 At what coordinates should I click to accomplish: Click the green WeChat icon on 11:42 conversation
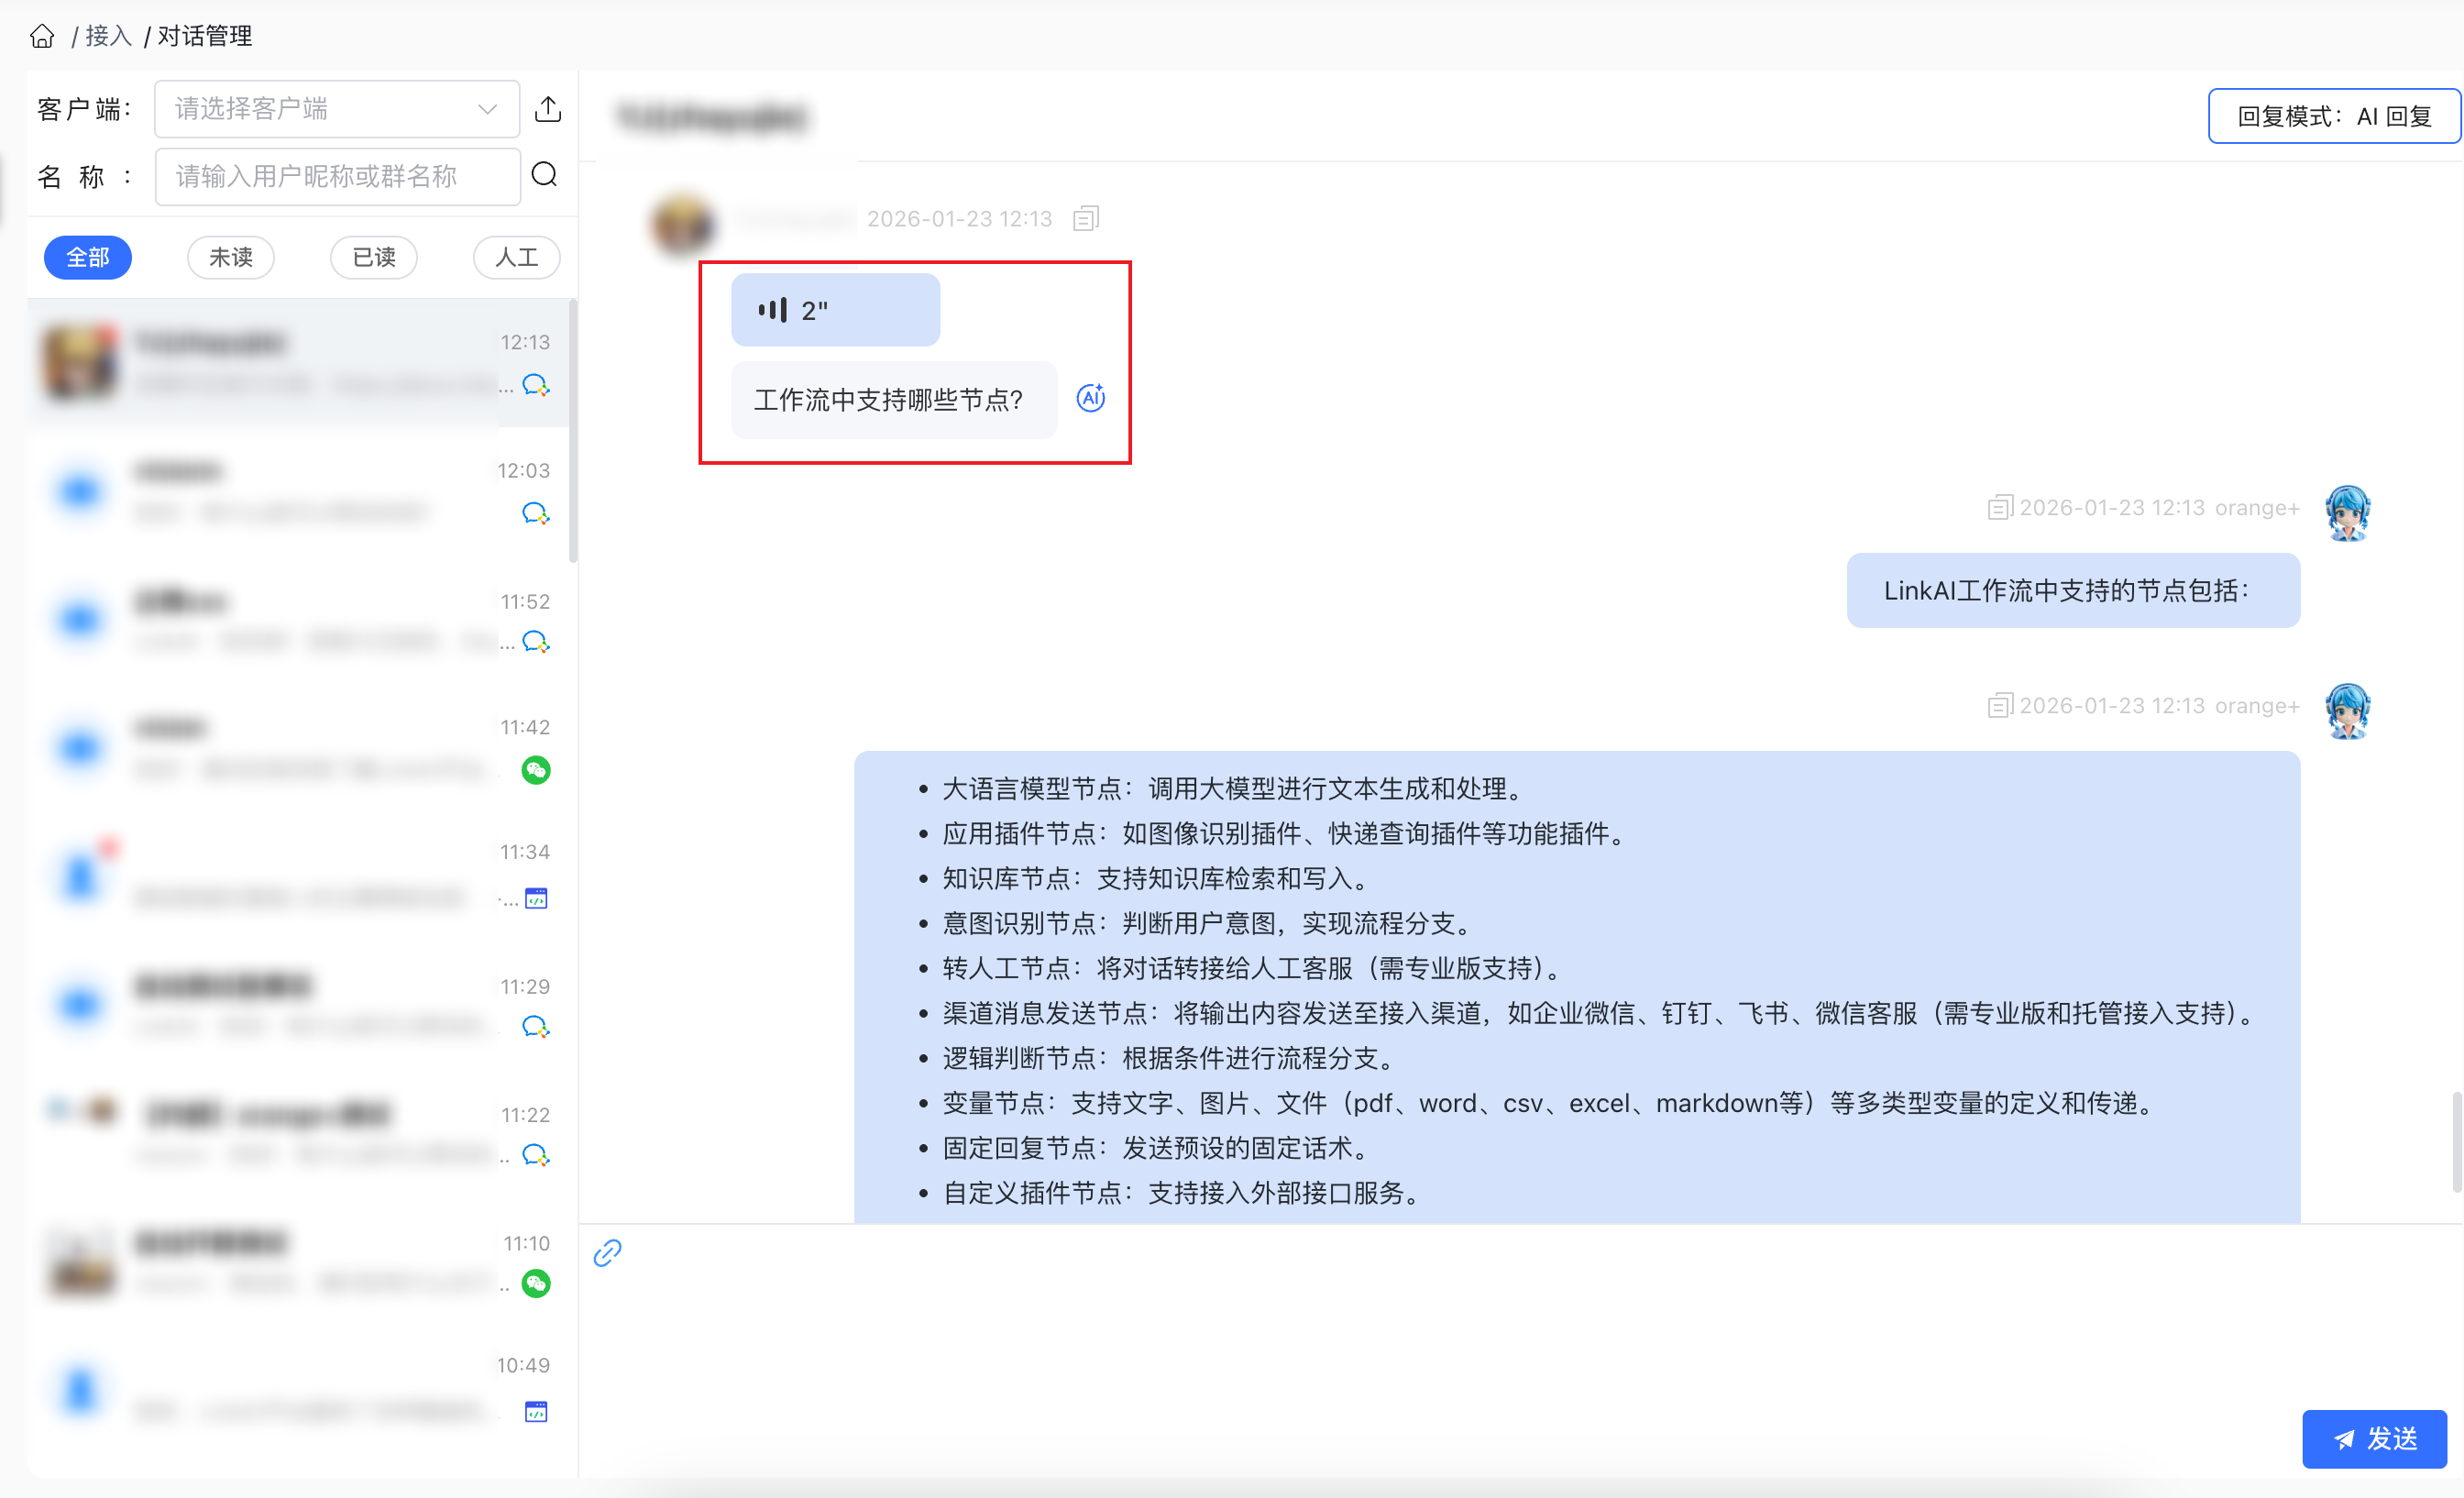pos(536,769)
